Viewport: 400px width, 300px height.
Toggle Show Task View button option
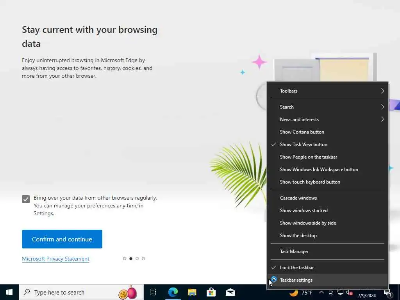(x=328, y=145)
